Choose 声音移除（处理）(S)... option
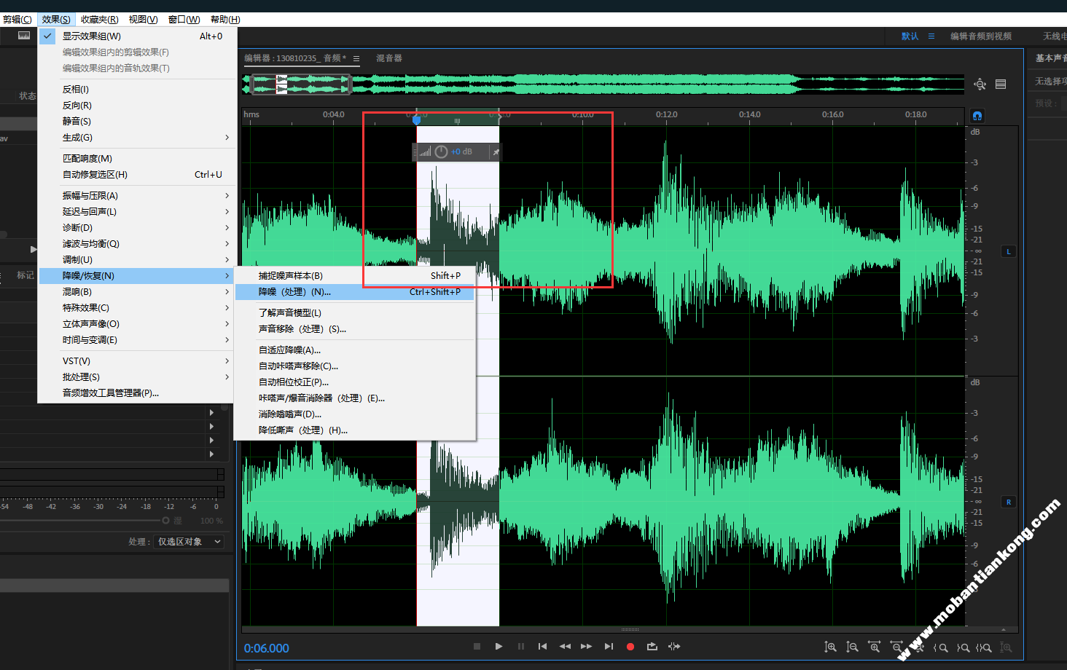 (x=355, y=328)
